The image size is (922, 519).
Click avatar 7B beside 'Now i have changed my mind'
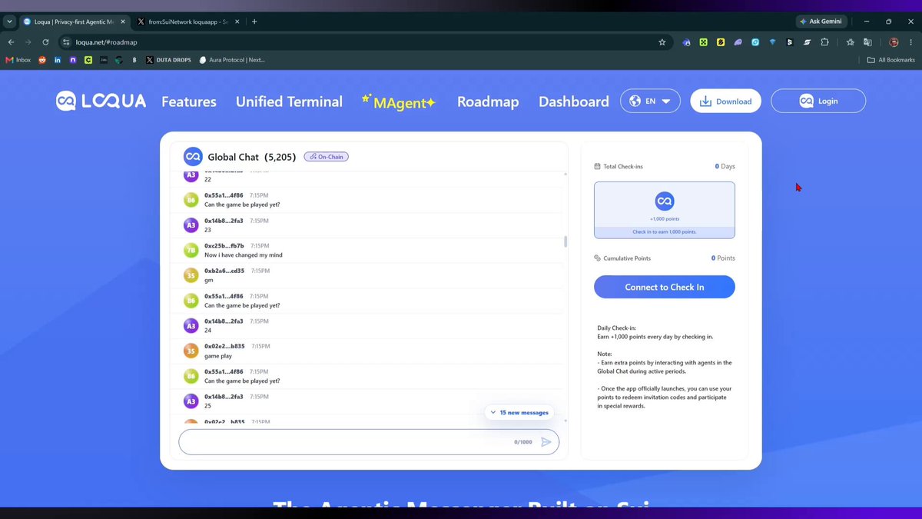click(x=191, y=251)
